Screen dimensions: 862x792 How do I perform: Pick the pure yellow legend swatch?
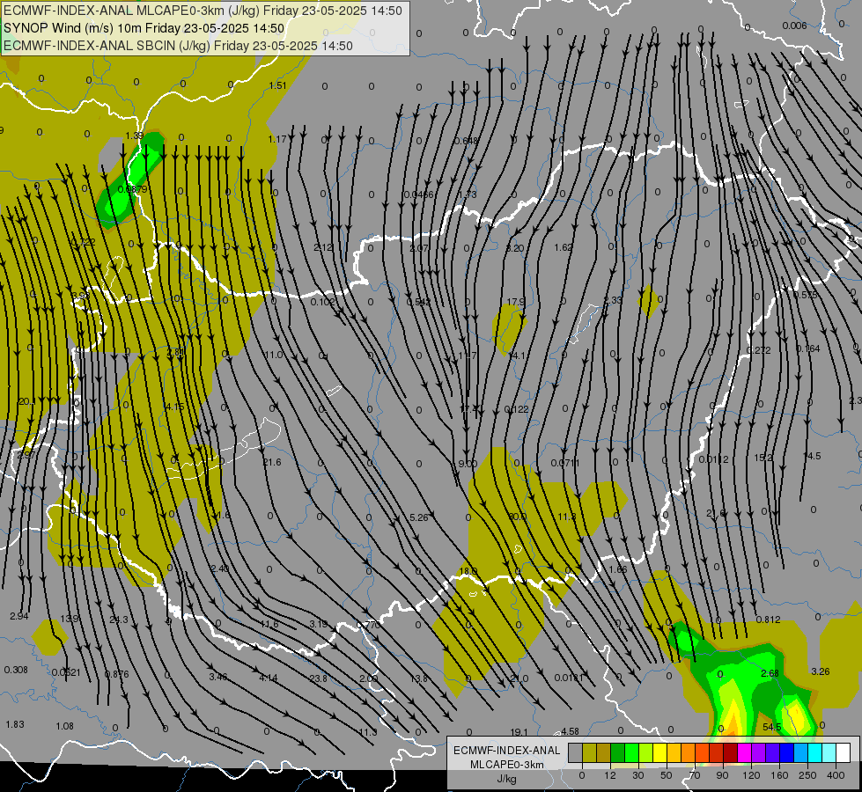pos(659,753)
